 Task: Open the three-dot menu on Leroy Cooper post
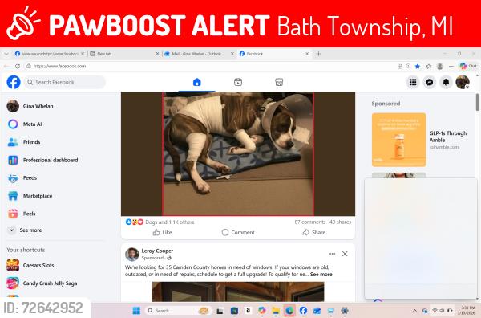(x=332, y=254)
